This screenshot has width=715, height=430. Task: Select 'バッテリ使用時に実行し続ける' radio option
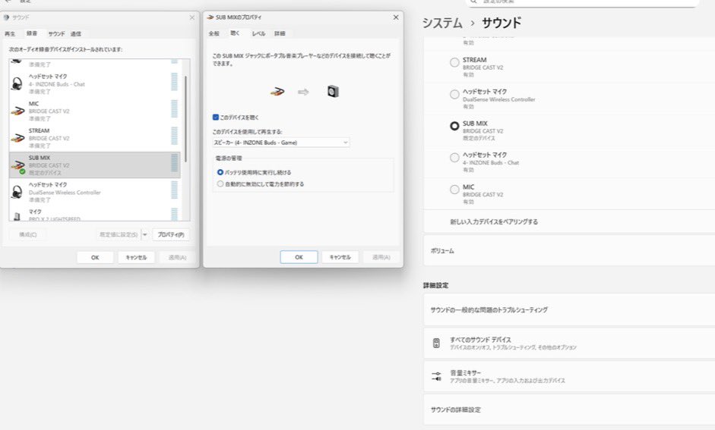tap(220, 172)
